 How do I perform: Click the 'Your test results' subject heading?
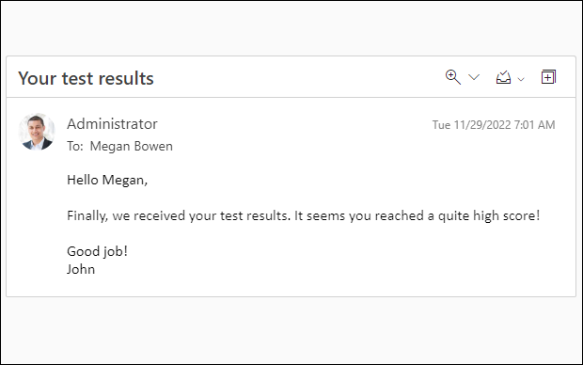[x=86, y=78]
